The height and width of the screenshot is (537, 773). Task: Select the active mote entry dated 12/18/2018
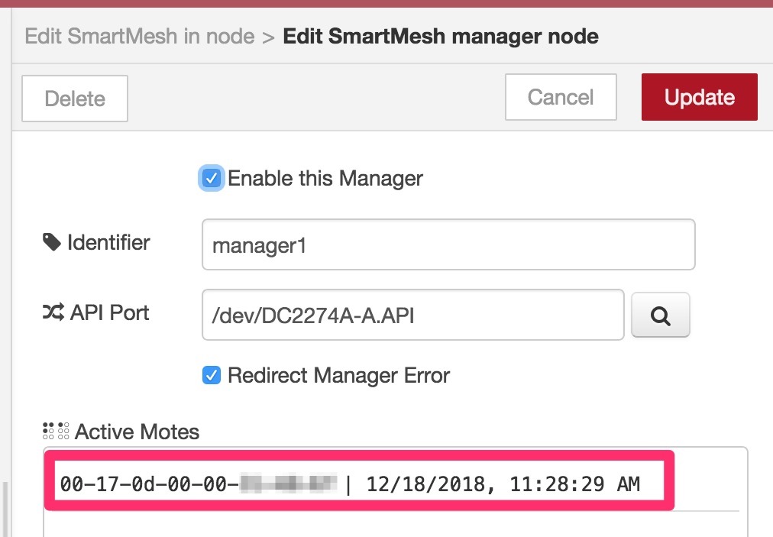click(360, 484)
